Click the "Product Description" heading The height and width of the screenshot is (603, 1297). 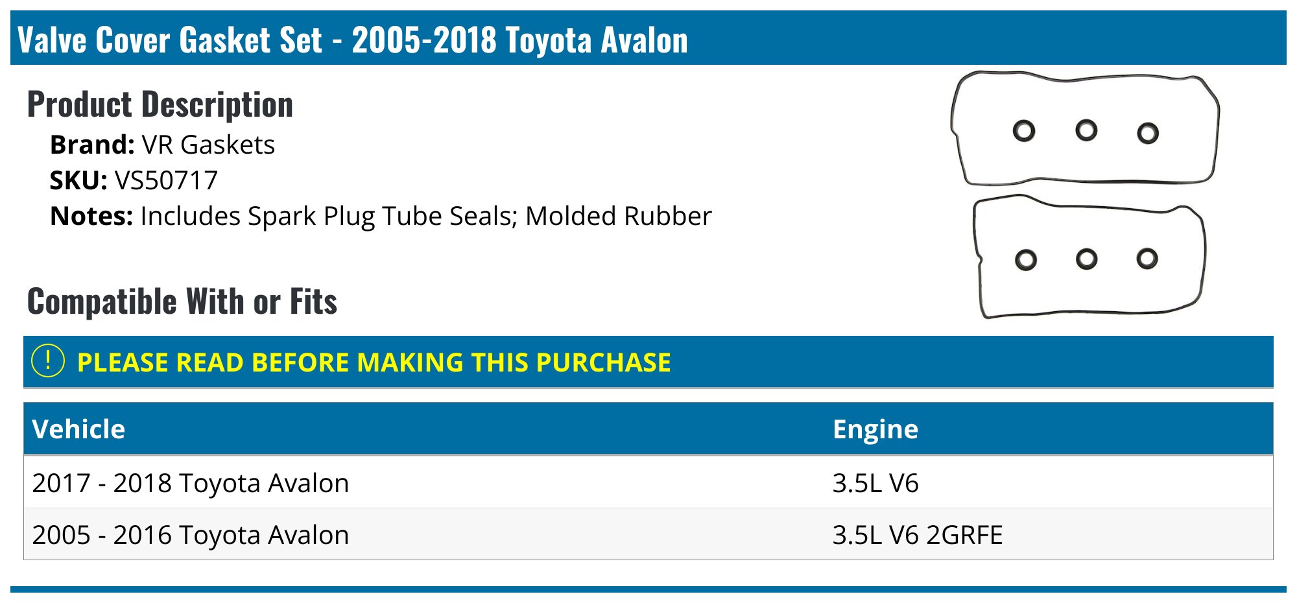160,104
